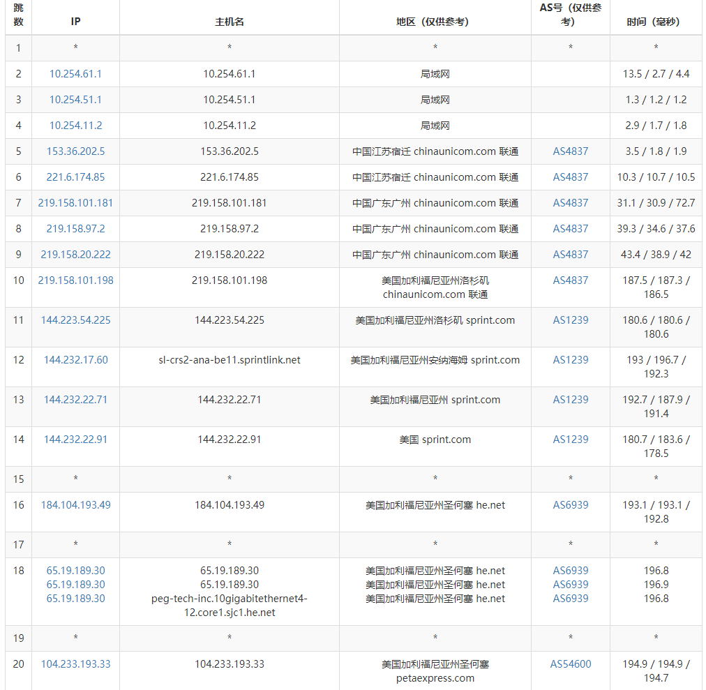Open the 219.158.20.222 IP link
The height and width of the screenshot is (690, 706).
tap(75, 254)
